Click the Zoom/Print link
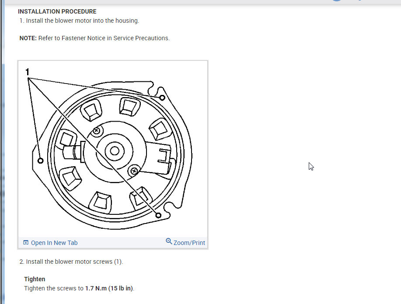This screenshot has width=401, height=304. tap(189, 243)
